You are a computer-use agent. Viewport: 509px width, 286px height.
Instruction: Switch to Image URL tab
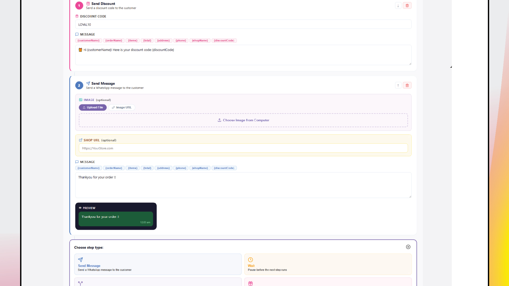click(x=122, y=107)
